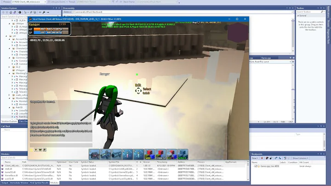The image size is (331, 186).
Task: Choose the Add voxel tool in hotbar
Action: (x=149, y=154)
